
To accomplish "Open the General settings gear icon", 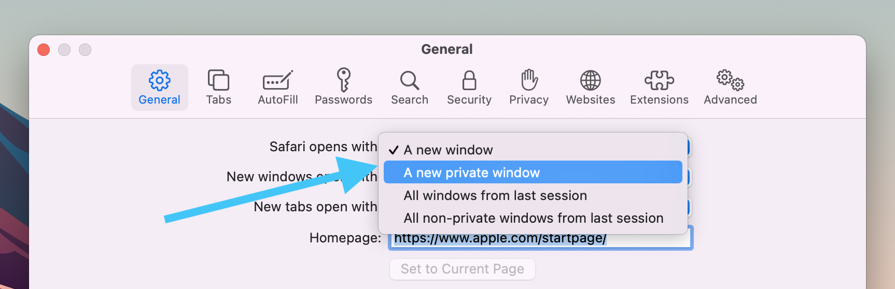I will [x=159, y=81].
